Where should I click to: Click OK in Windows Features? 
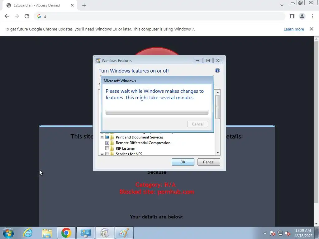click(x=183, y=162)
